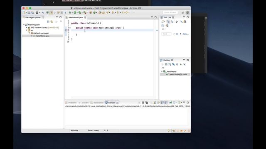Click the Back navigation arrow in toolbar
This screenshot has width=266, height=149.
pyautogui.click(x=127, y=12)
